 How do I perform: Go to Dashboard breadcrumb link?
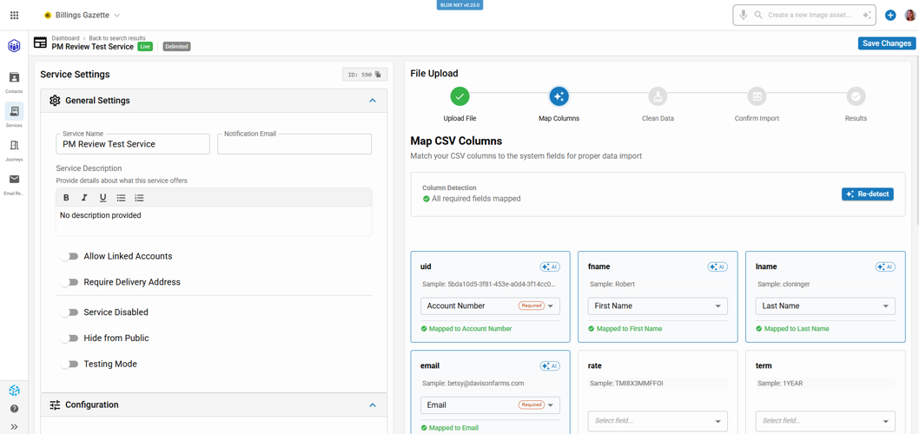(65, 38)
